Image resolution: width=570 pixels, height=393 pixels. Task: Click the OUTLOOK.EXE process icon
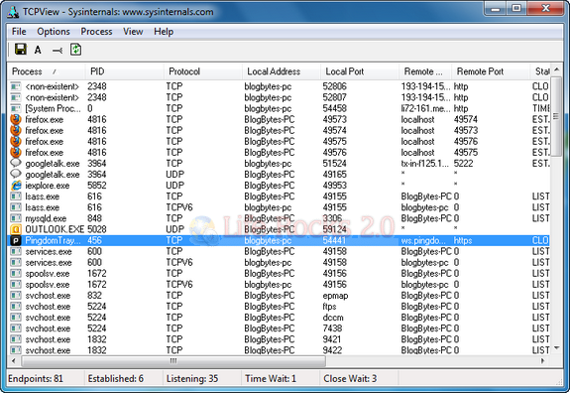click(x=16, y=229)
